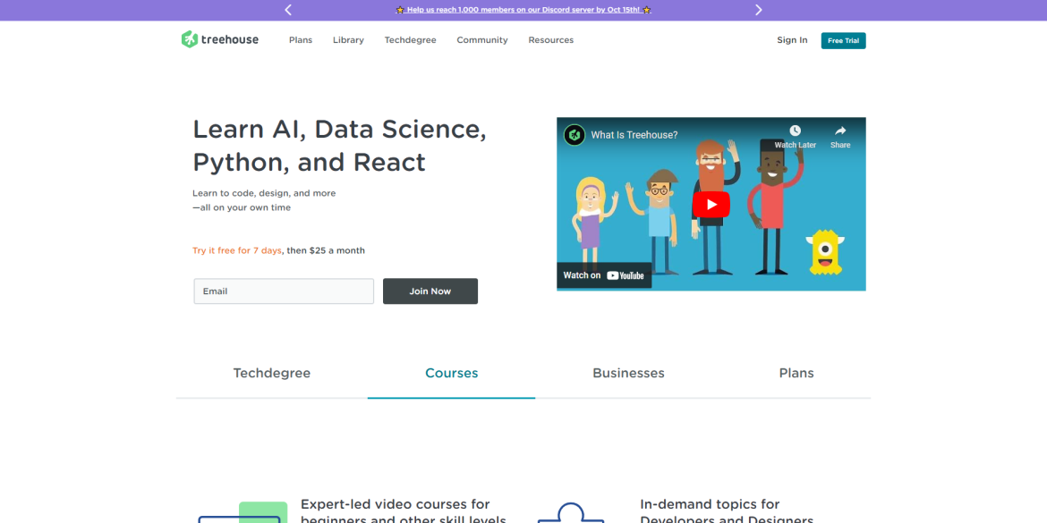1047x523 pixels.
Task: Click the Treehouse logo icon
Action: tap(190, 39)
